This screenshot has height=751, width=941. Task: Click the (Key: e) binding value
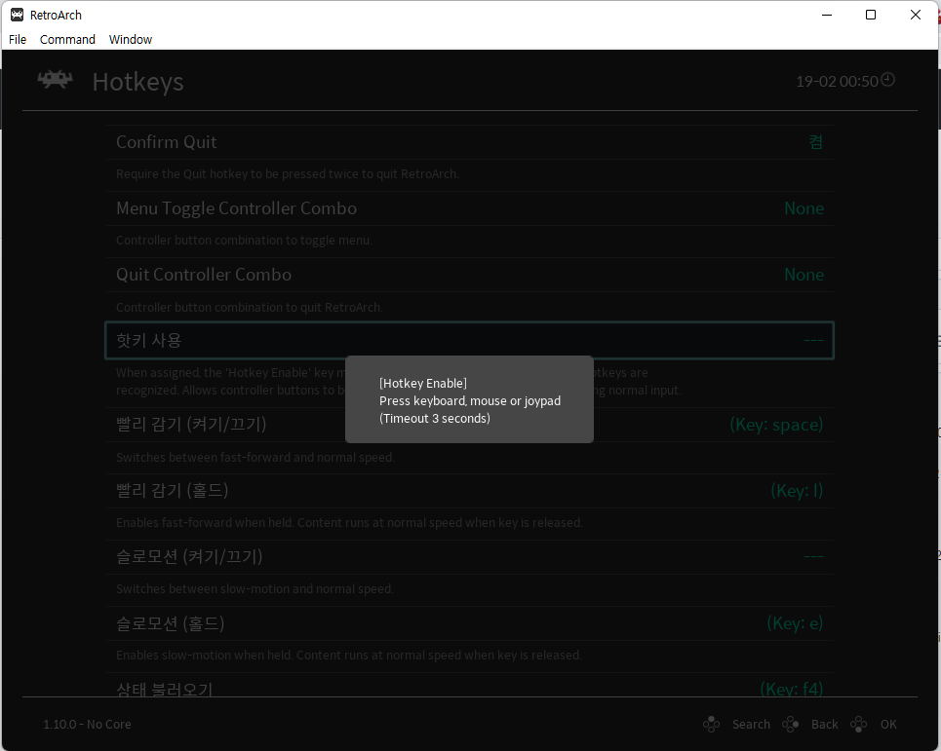click(795, 623)
